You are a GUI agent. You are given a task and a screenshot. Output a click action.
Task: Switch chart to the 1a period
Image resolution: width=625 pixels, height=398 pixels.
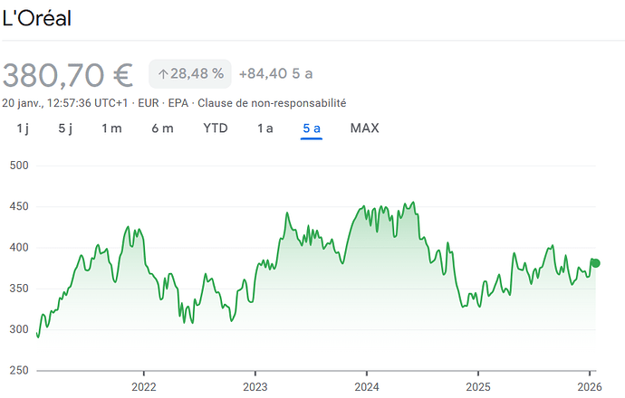(x=264, y=128)
